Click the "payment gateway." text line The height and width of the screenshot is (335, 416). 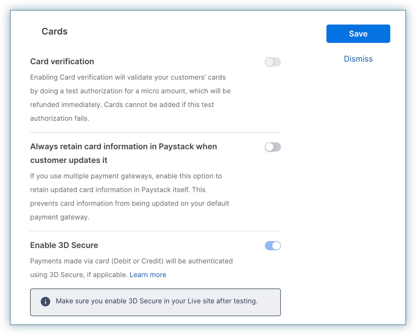[x=60, y=217]
